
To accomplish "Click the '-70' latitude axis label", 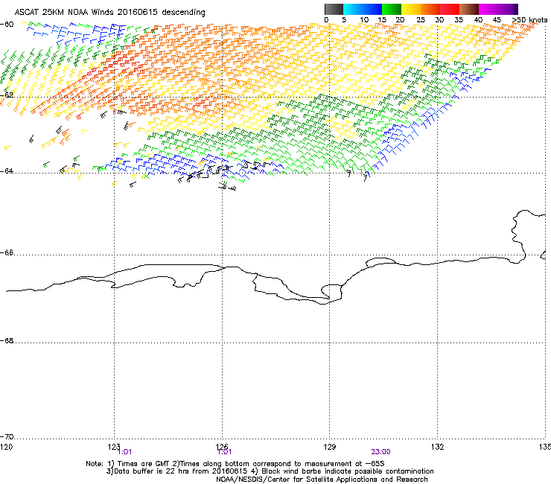I will [7, 437].
